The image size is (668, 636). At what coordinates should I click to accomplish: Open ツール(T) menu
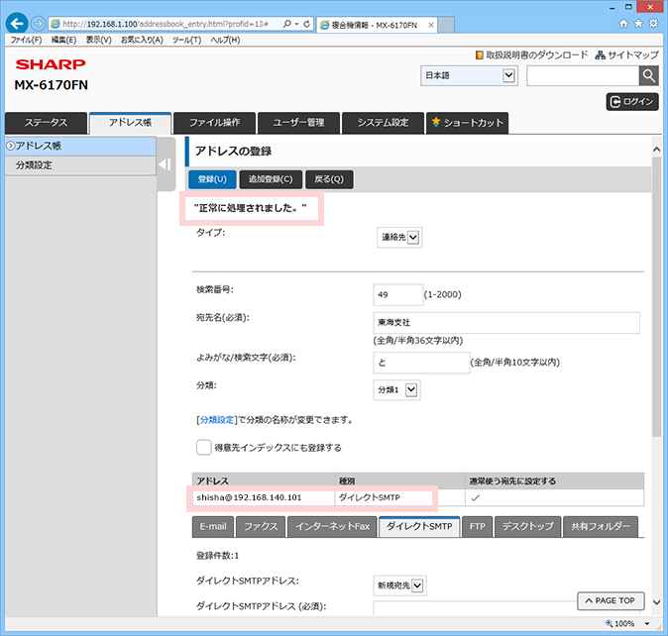[x=186, y=40]
